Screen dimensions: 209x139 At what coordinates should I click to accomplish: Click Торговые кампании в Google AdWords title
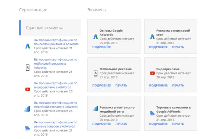pos(173,109)
